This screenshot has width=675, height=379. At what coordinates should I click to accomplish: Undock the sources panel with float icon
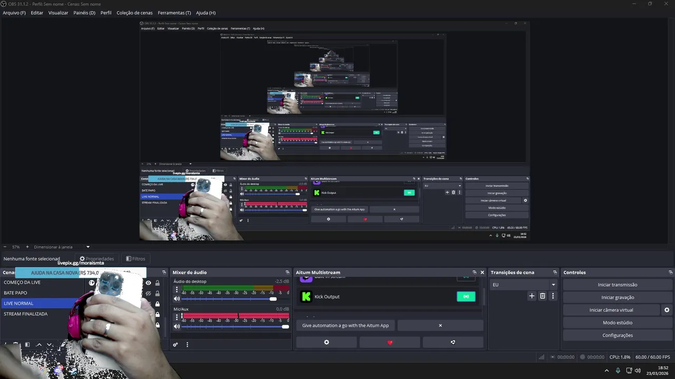click(164, 272)
